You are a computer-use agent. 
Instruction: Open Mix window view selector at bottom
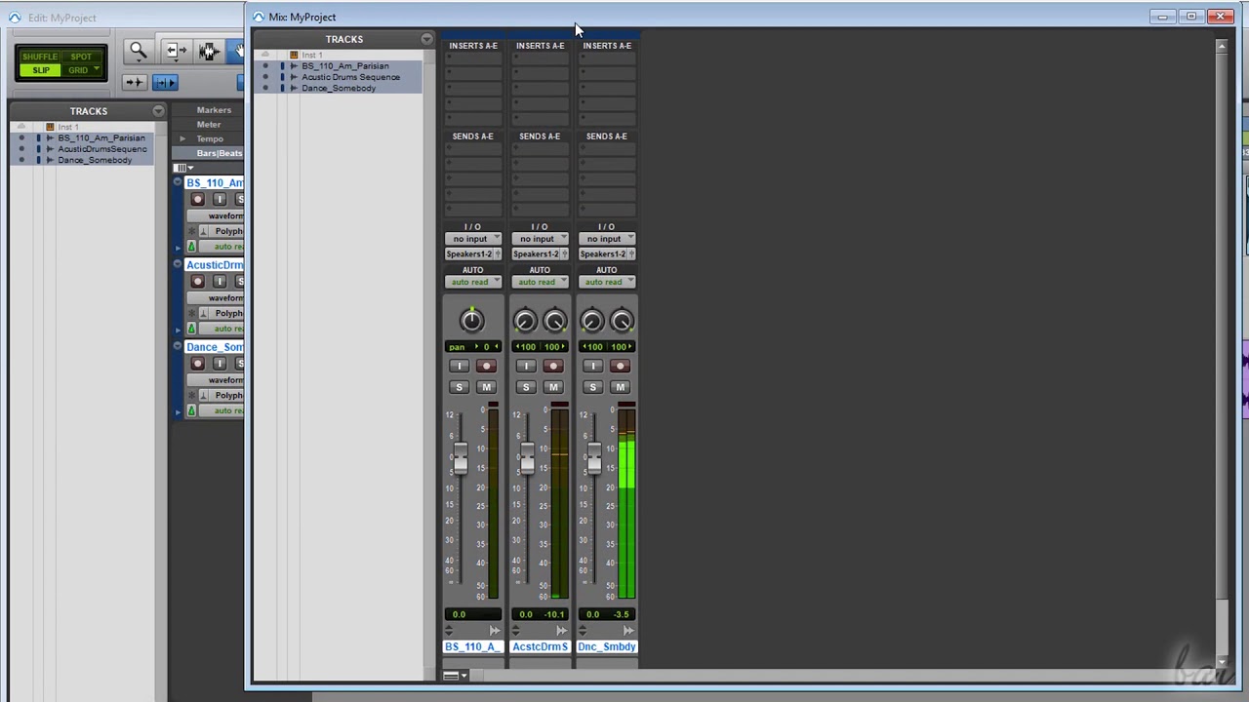click(x=455, y=675)
